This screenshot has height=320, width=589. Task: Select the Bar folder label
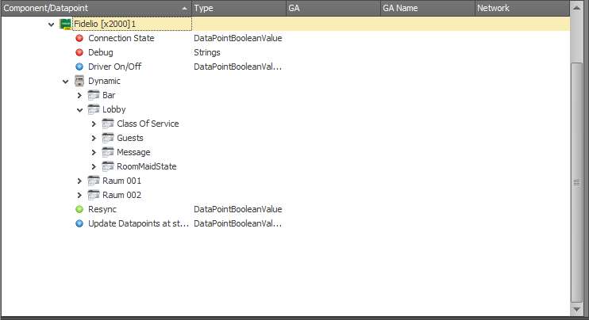pyautogui.click(x=109, y=95)
